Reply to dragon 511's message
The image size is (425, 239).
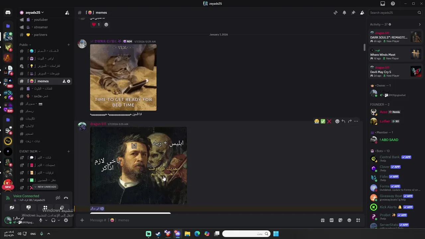(x=343, y=121)
